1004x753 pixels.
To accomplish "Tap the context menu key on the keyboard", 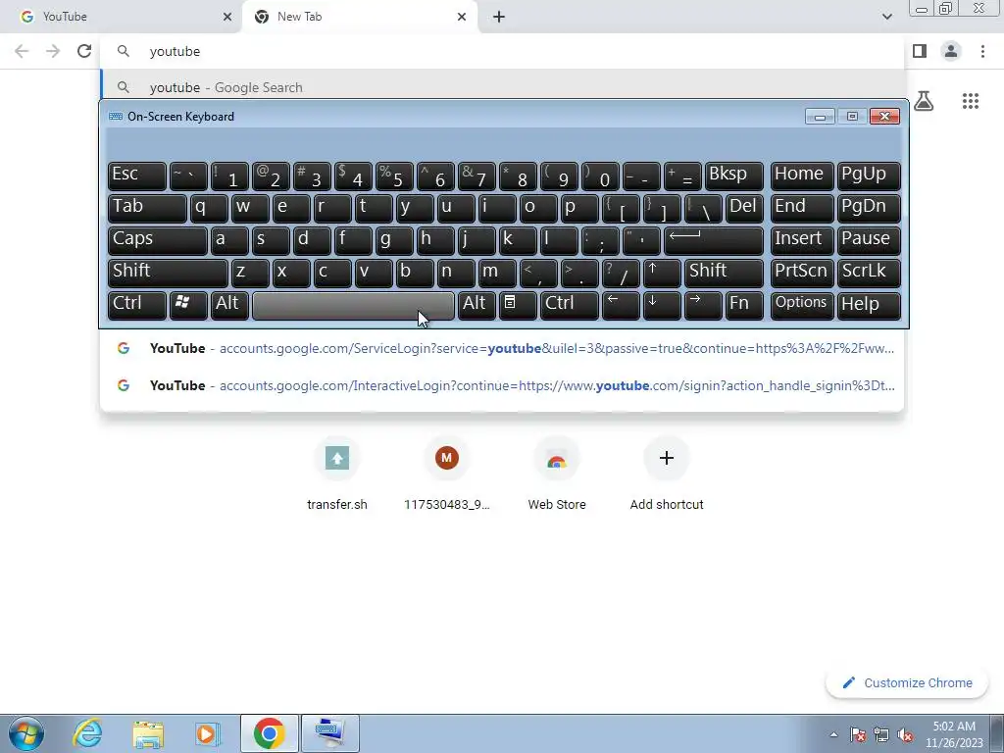I will tap(518, 306).
